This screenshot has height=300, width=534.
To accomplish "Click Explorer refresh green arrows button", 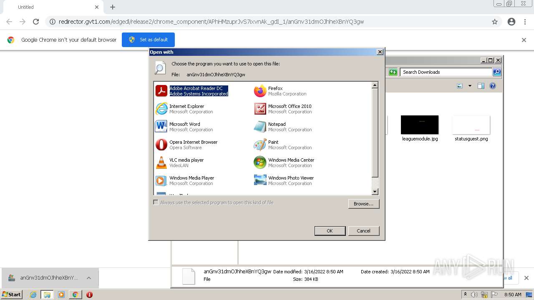I will click(x=393, y=72).
